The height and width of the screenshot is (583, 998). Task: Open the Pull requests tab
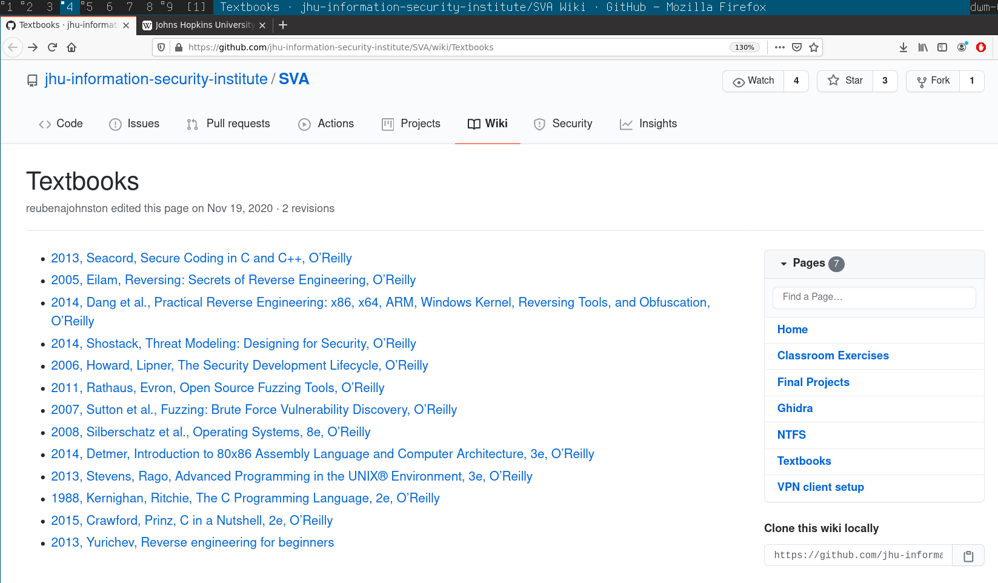[x=228, y=124]
